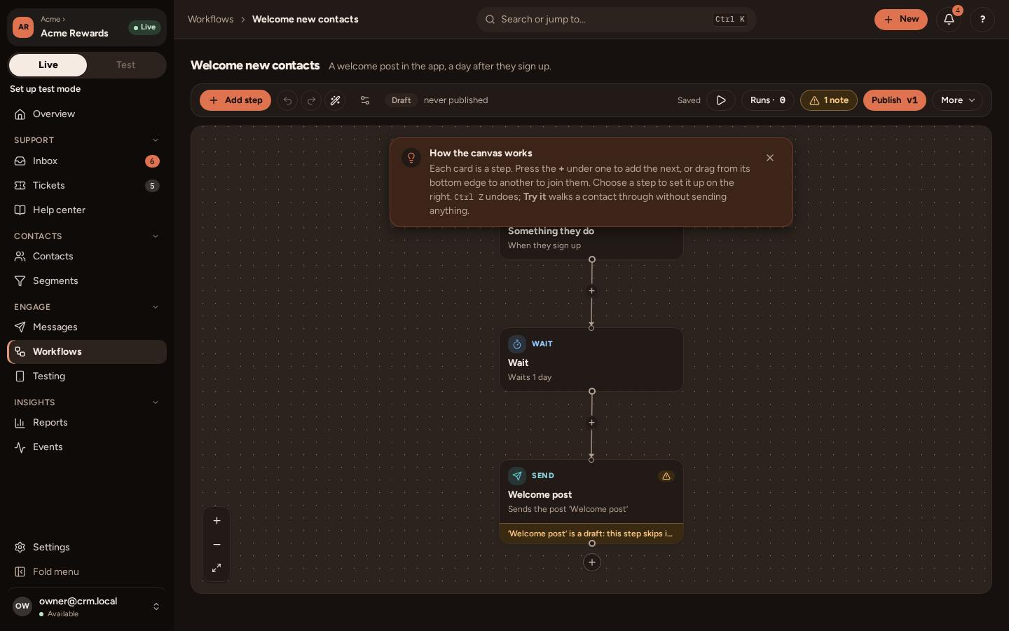This screenshot has width=1009, height=631.
Task: Open Inbox in sidebar
Action: [87, 161]
